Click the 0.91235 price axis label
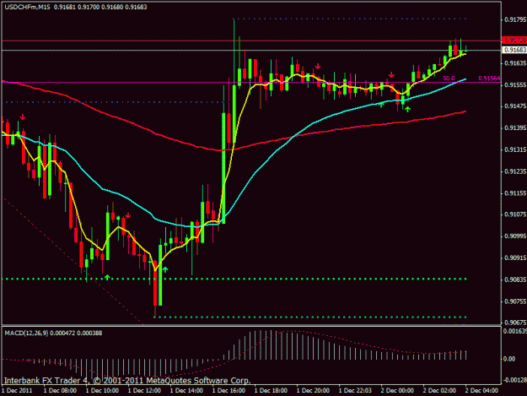This screenshot has height=396, width=527. click(x=515, y=171)
